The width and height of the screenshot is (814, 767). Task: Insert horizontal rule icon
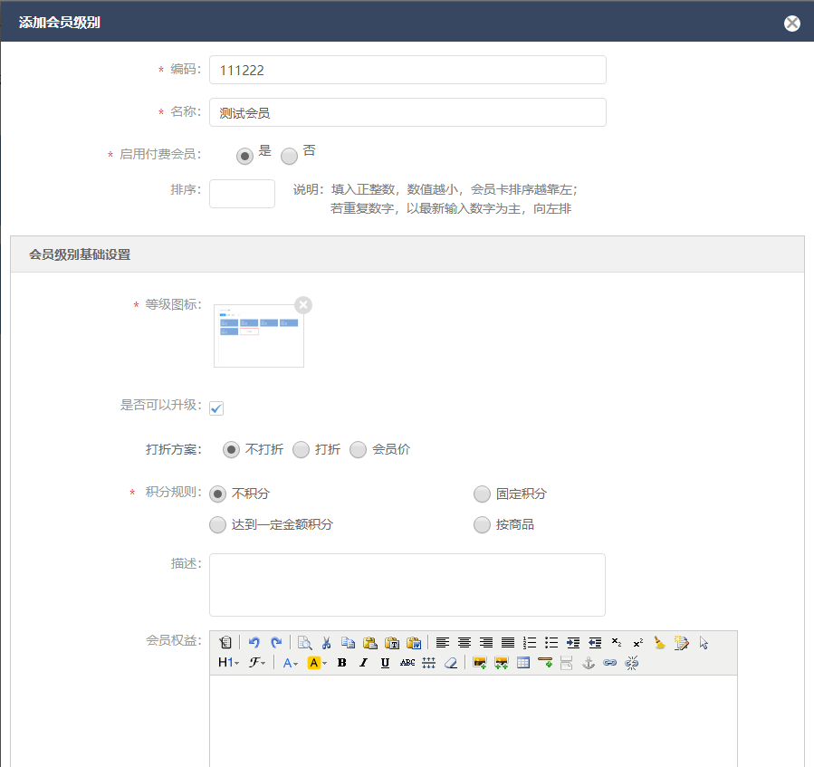click(545, 663)
